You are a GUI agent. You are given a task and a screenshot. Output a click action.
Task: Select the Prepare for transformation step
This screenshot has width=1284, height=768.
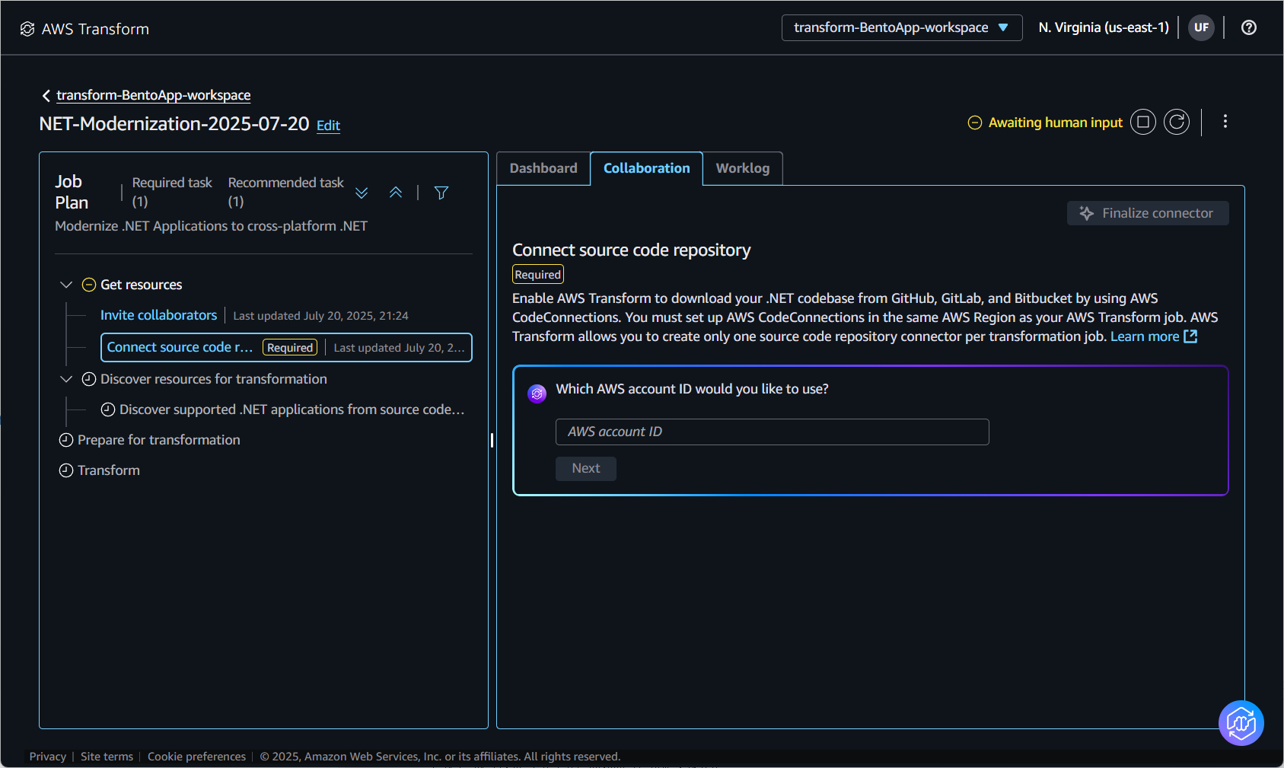coord(159,440)
